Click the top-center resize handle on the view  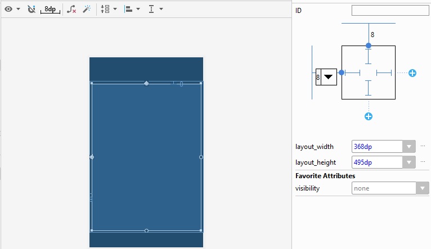pos(146,83)
